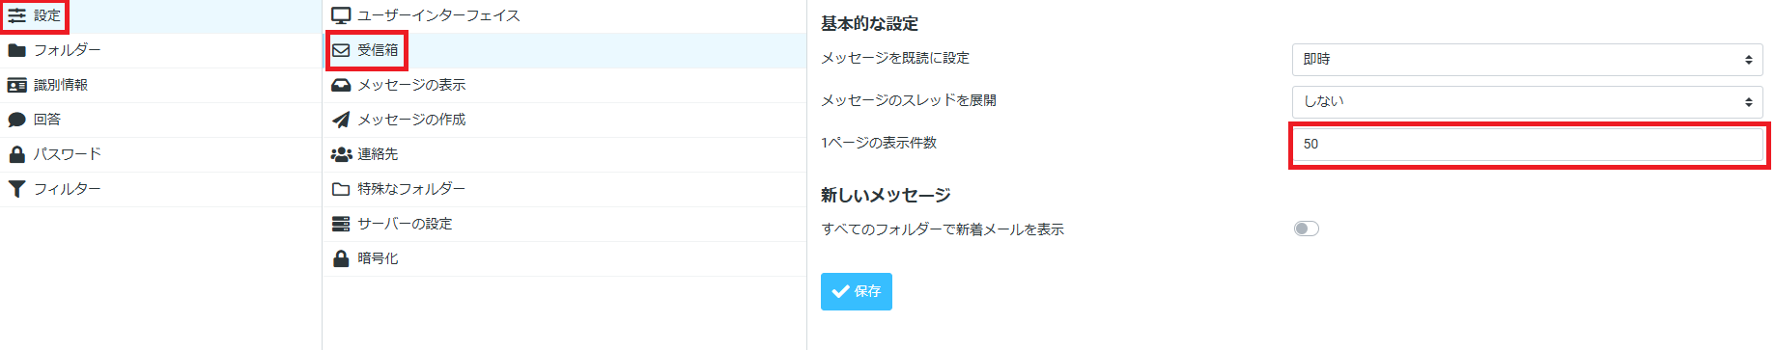
Task: Open メッセージを既読に設定 dropdown
Action: tap(1527, 60)
